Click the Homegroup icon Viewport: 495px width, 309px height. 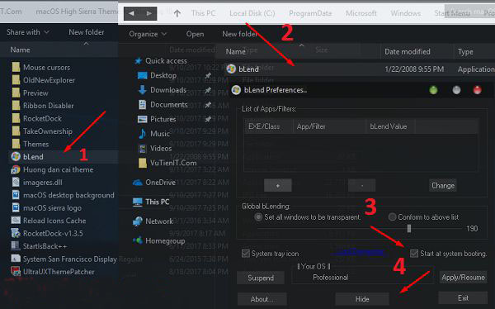[138, 240]
